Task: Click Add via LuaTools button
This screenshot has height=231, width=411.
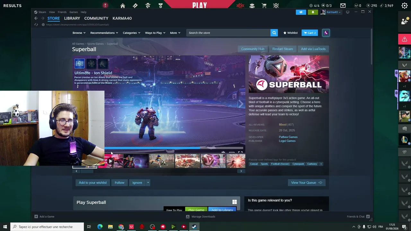Action: [313, 49]
